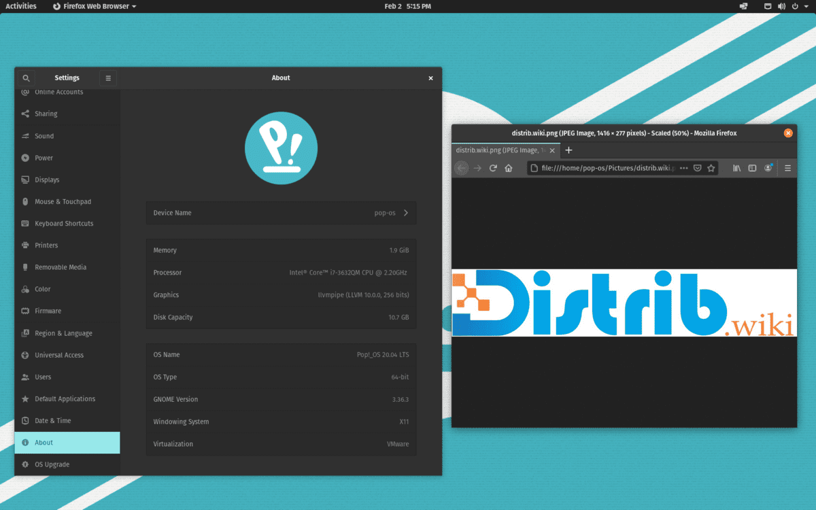Expand the Device Name row chevron
This screenshot has height=510, width=816.
click(406, 213)
